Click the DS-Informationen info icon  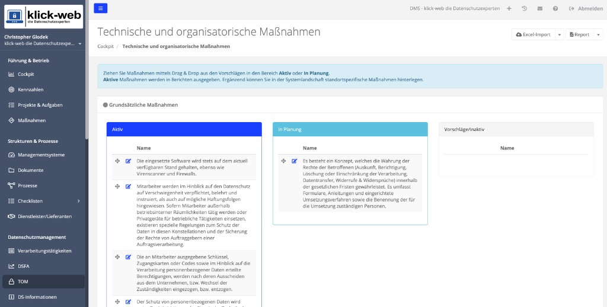[x=11, y=297]
